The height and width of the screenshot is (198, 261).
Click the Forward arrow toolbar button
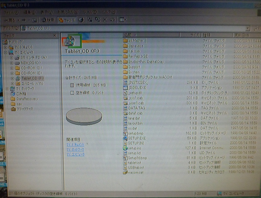coord(24,20)
